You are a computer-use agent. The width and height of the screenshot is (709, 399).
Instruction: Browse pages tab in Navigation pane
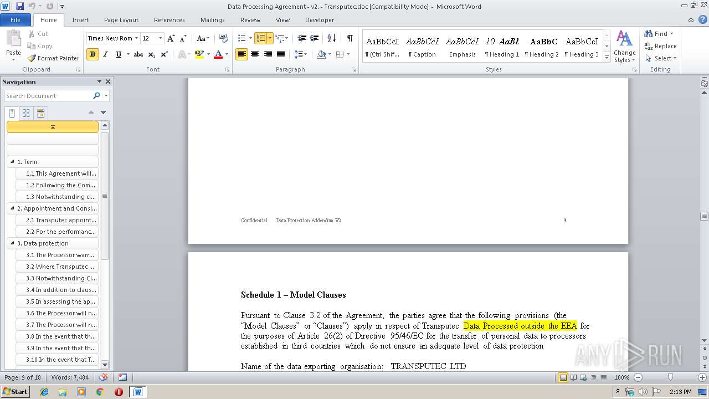(26, 114)
